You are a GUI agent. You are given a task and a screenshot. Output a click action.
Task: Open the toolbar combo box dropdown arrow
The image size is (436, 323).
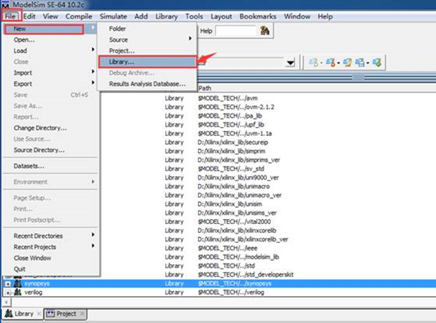pyautogui.click(x=290, y=62)
